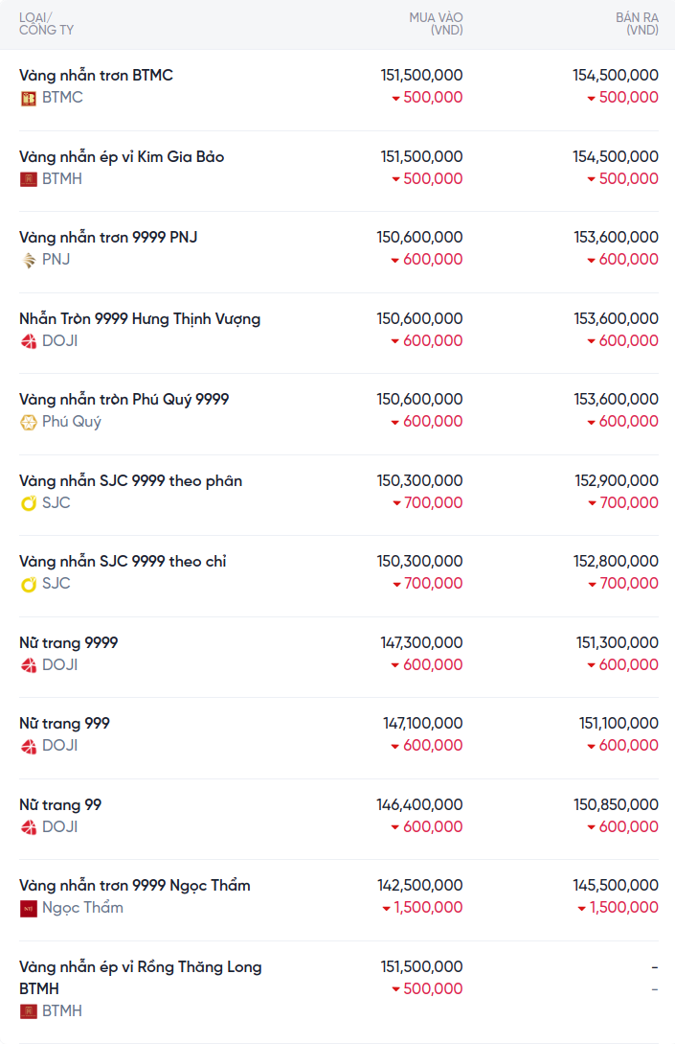The image size is (675, 1044).
Task: Click the 'Ngọc Thẩm' company name
Action: pyautogui.click(x=82, y=908)
